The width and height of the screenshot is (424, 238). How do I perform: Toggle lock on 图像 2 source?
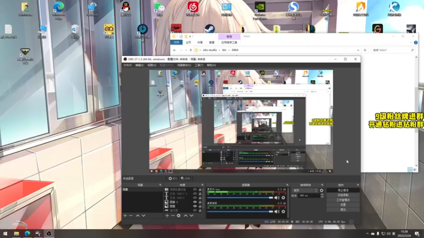(x=200, y=202)
